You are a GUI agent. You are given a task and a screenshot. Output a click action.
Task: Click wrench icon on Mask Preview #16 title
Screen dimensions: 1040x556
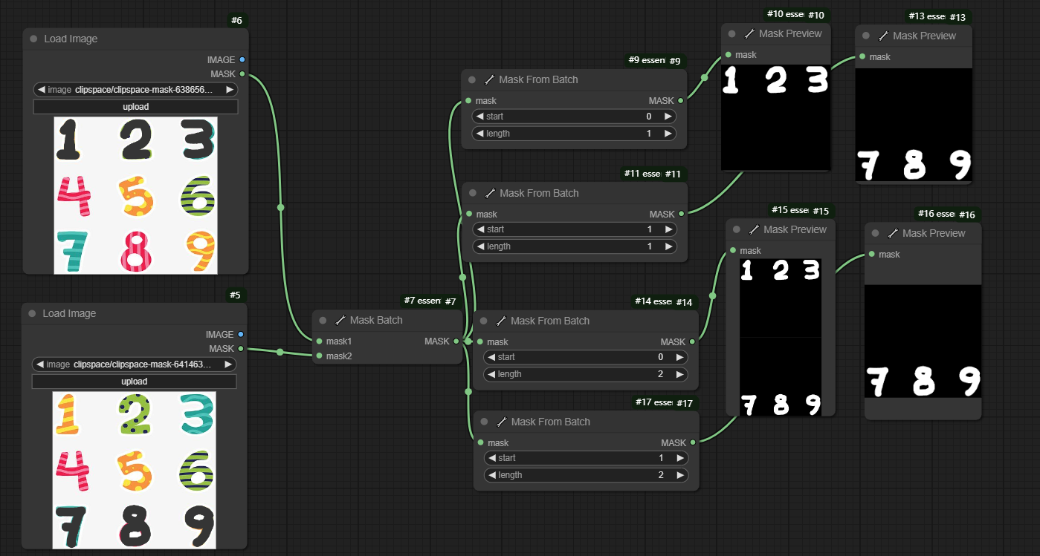pos(893,233)
